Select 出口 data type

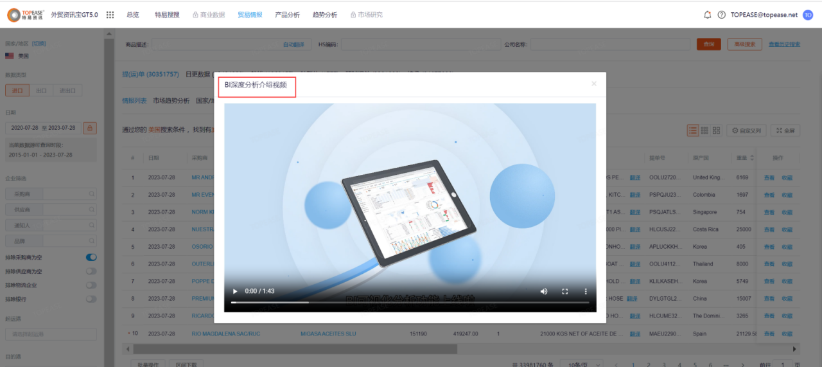[41, 91]
